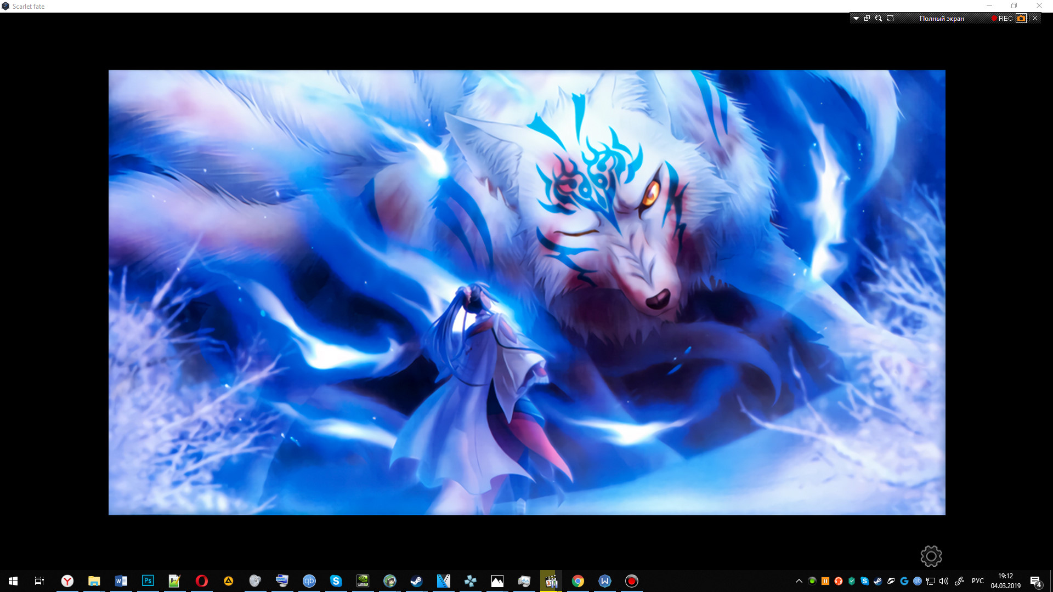Click the Scarlet fate window title icon
1053x592 pixels.
click(x=5, y=6)
